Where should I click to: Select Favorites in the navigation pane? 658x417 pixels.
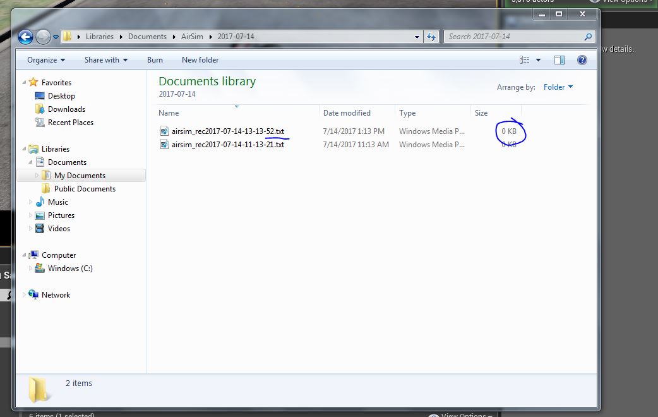[x=56, y=83]
